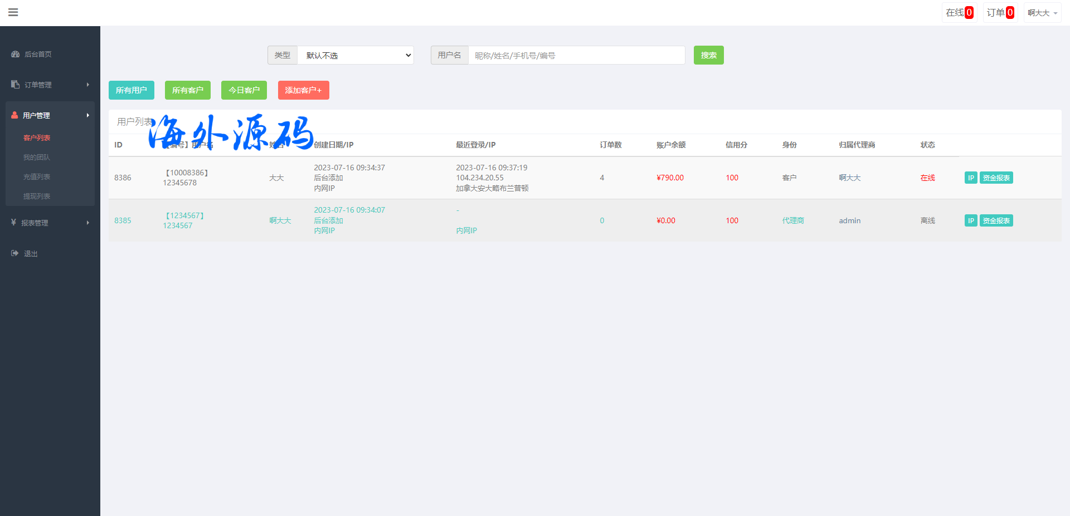1070x516 pixels.
Task: Go to 提现列表 in sidebar
Action: point(37,196)
